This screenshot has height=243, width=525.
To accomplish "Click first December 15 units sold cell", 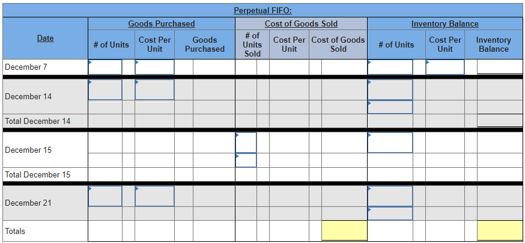I will (x=246, y=143).
